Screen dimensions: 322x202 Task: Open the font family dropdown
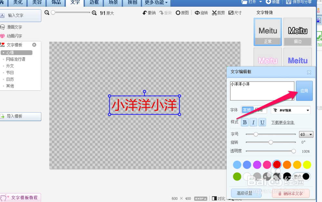tap(290, 110)
